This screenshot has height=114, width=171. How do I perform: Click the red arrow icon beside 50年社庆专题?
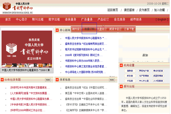point(2,80)
